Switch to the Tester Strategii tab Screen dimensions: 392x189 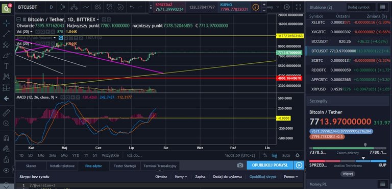pyautogui.click(x=125, y=166)
